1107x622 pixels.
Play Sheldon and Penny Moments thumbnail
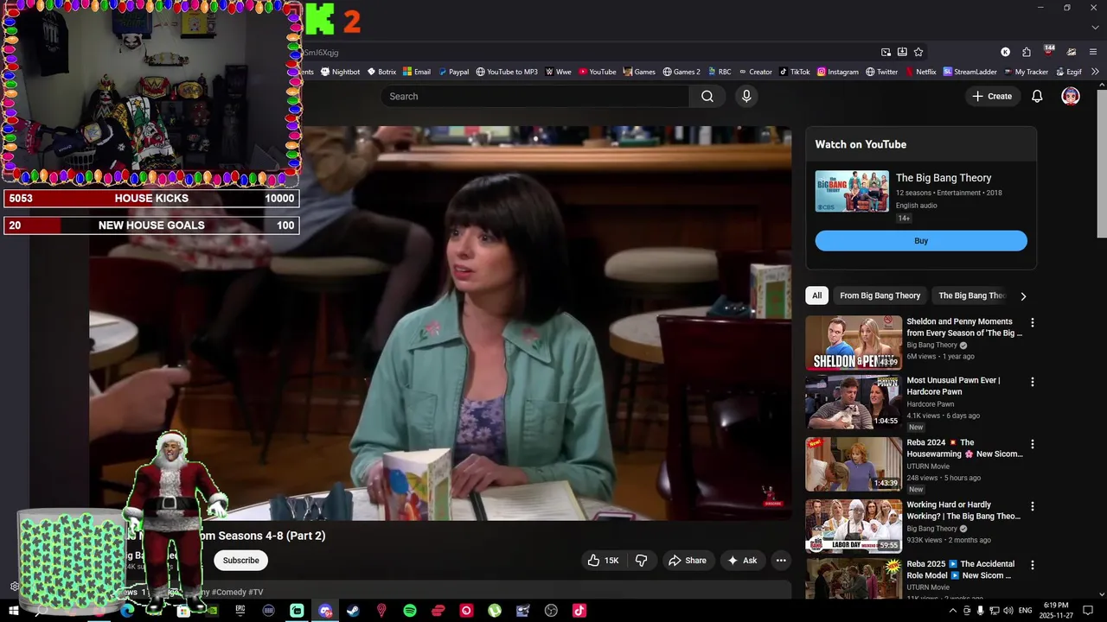[x=854, y=343]
